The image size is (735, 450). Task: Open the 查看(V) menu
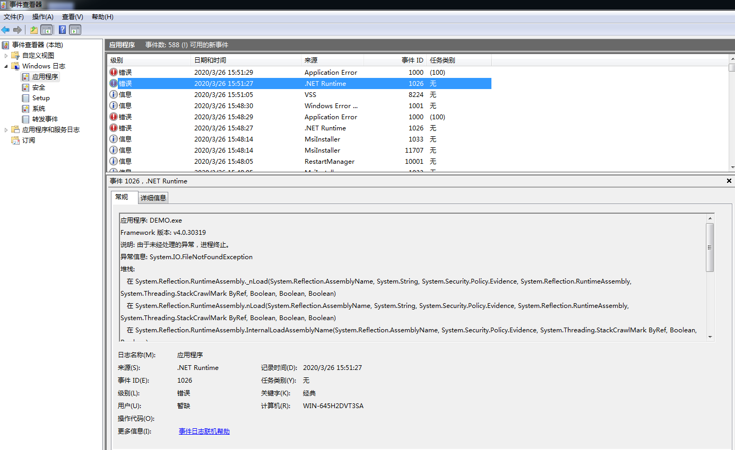[72, 16]
